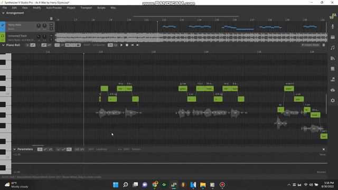Select the 'hold' note near measure 16
The image size is (338, 190).
coord(315,115)
